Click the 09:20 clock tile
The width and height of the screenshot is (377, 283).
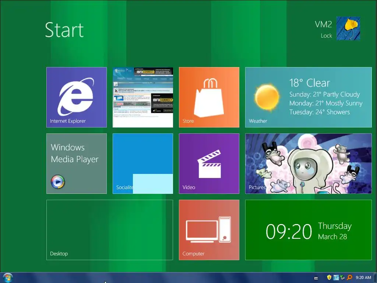click(309, 230)
